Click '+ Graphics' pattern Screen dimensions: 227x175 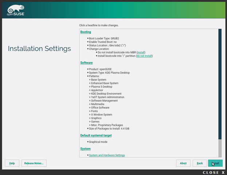pos(95,118)
